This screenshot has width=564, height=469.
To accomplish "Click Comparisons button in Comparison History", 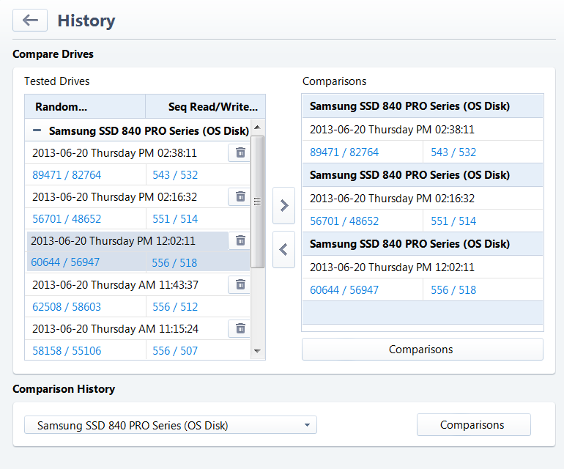I will (x=474, y=425).
